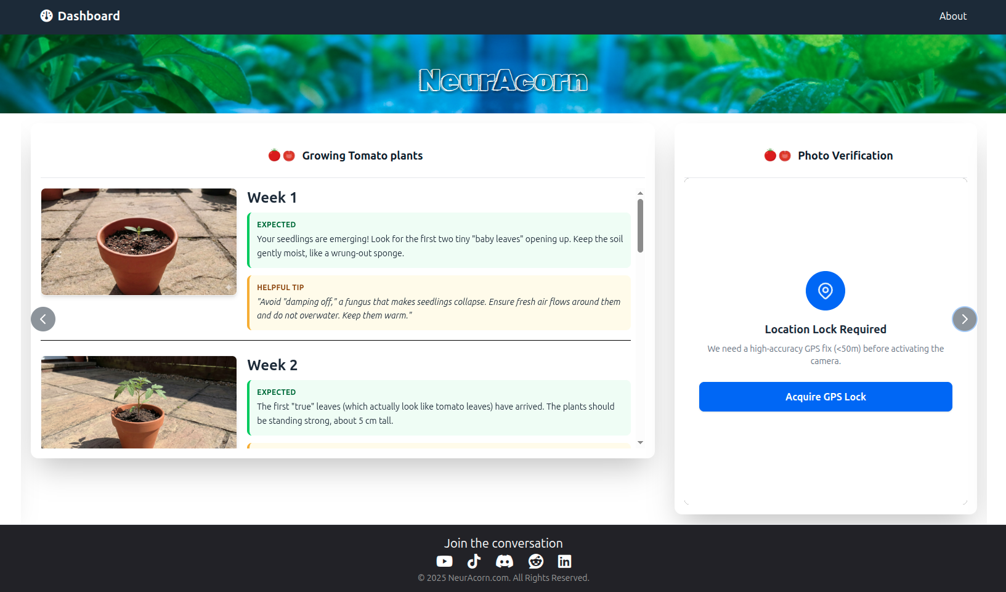The width and height of the screenshot is (1006, 592).
Task: Open the About page
Action: coord(952,16)
